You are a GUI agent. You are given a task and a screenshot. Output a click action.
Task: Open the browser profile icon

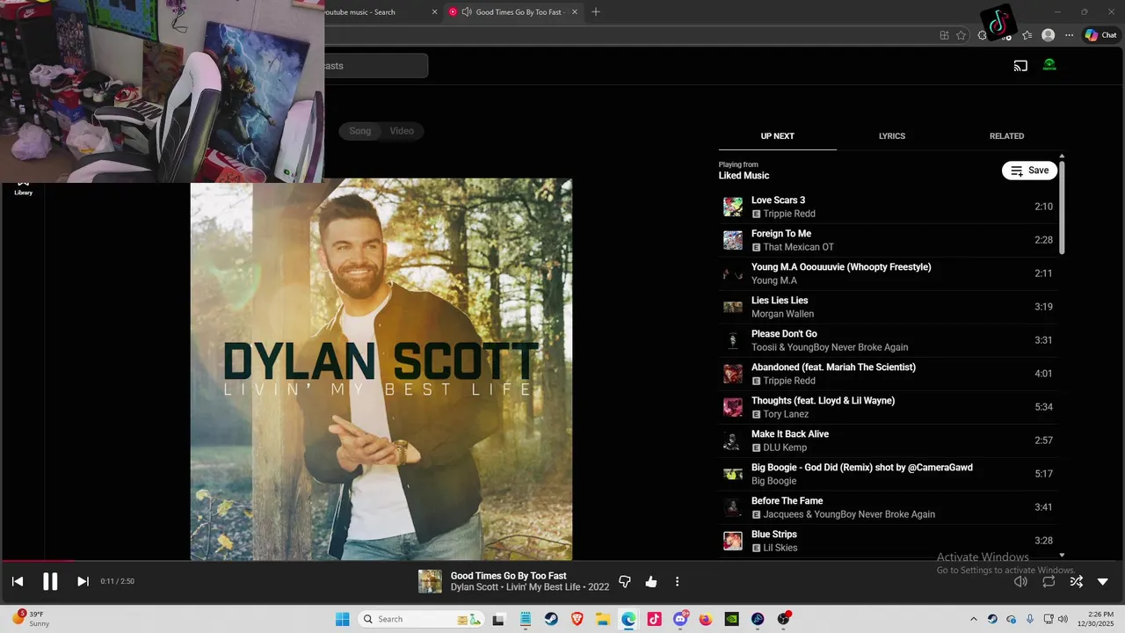click(1048, 35)
